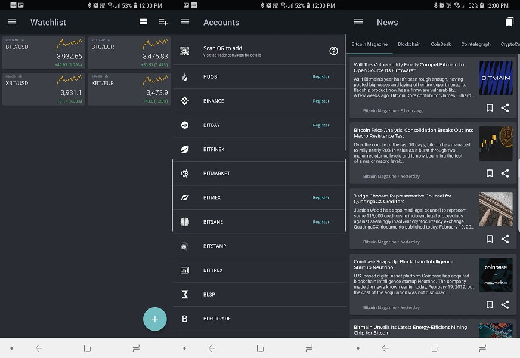The height and width of the screenshot is (358, 520).
Task: Tap Android back button under Watchlist
Action: (x=39, y=348)
